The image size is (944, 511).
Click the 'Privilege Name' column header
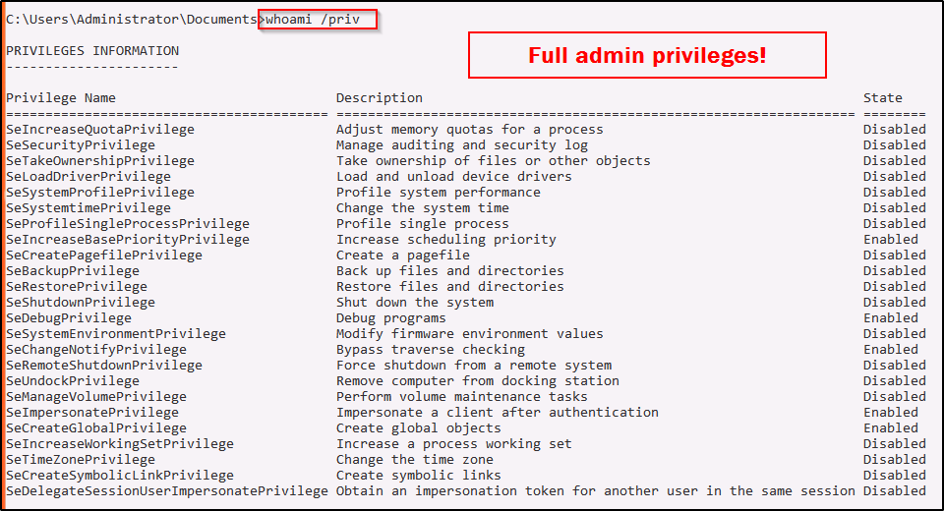point(61,97)
